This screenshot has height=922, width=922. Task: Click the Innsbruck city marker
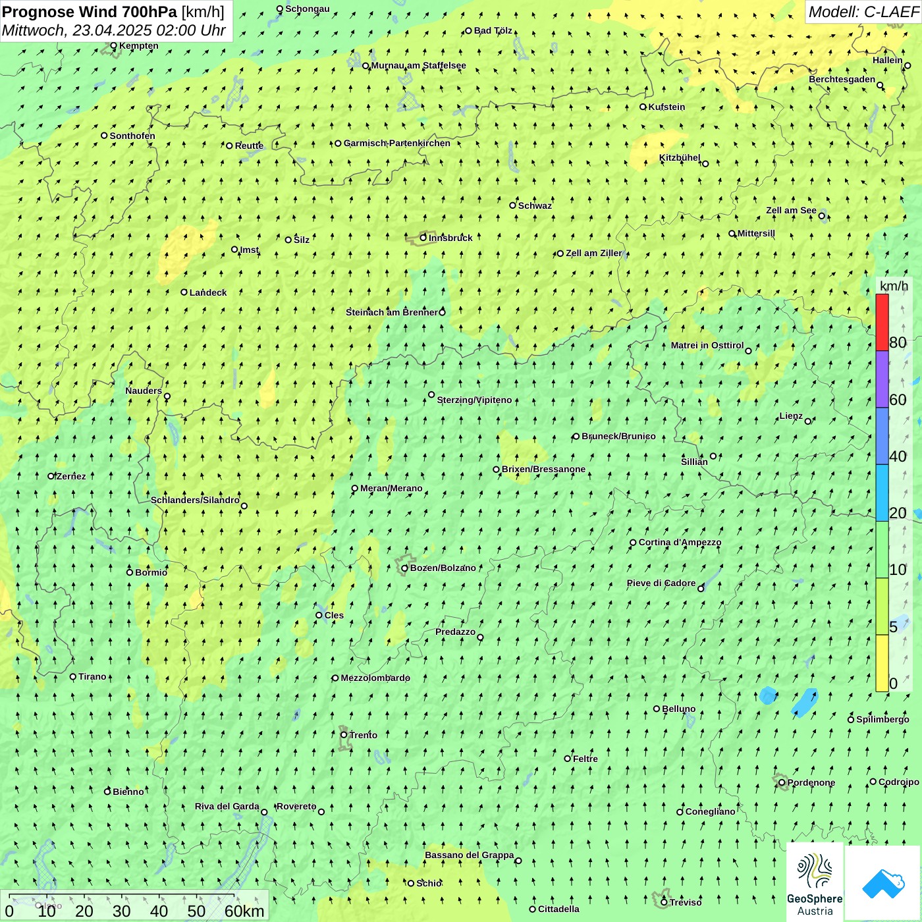point(423,238)
